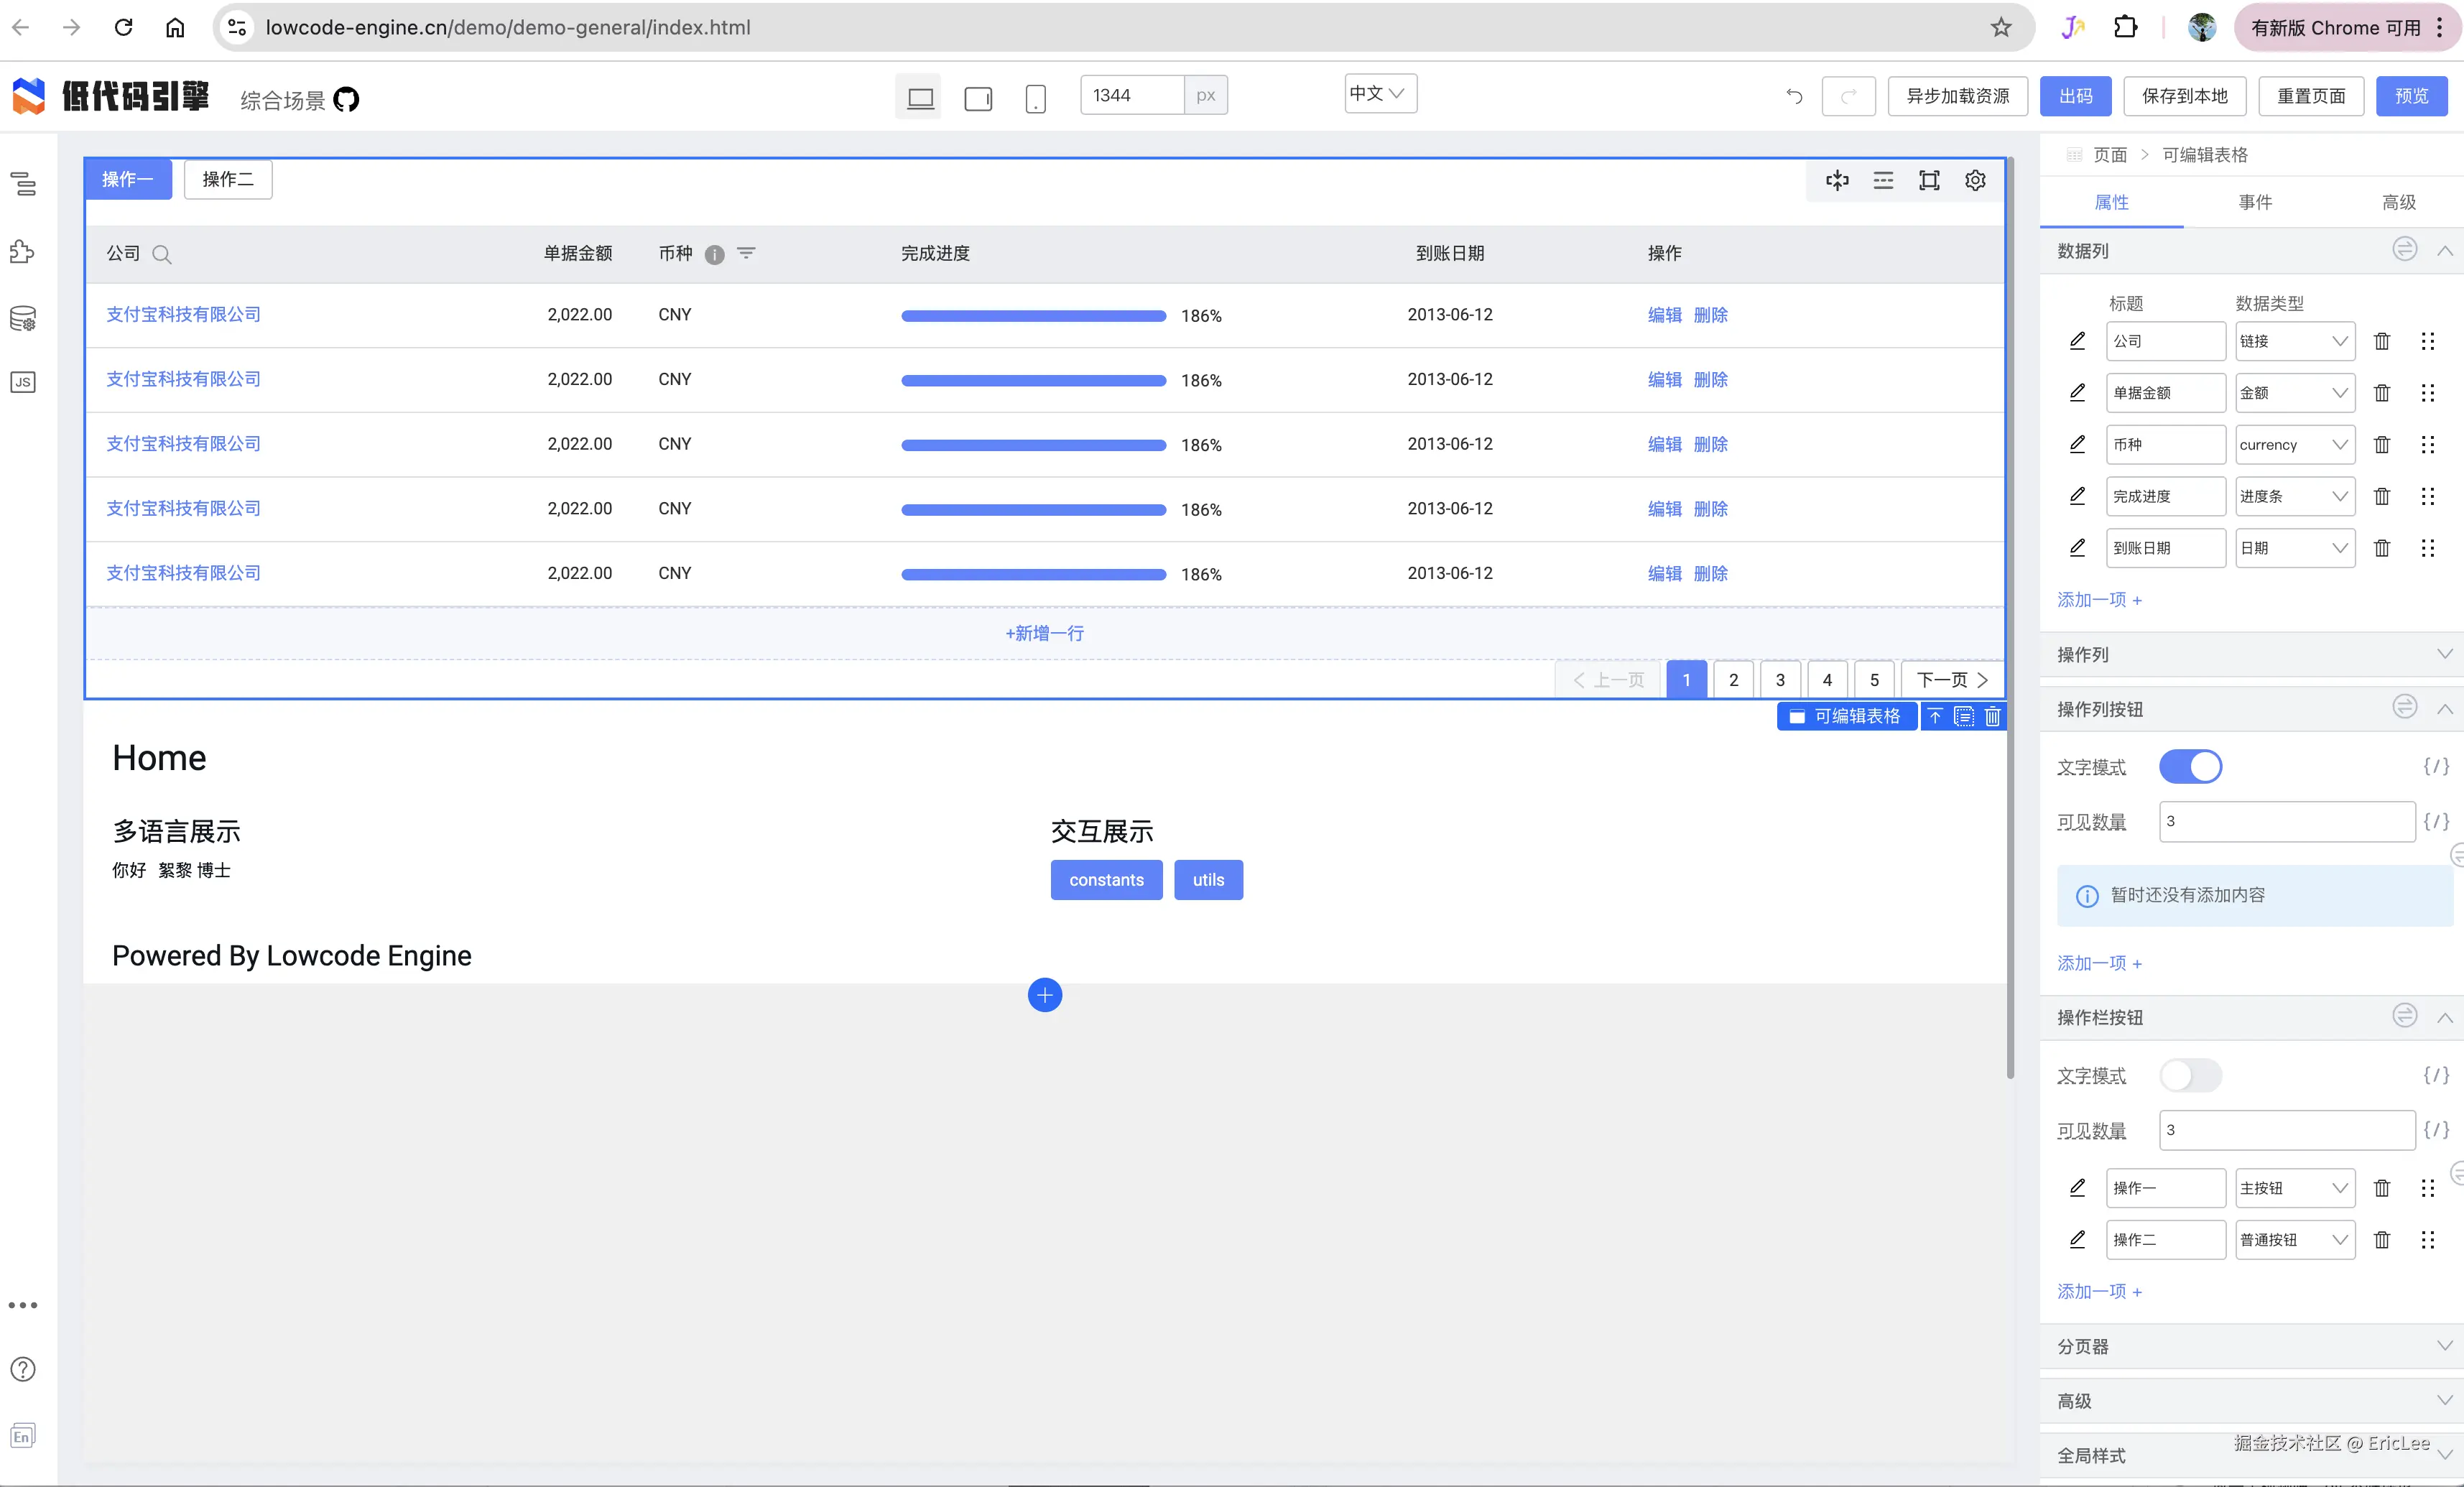Open the data source panel icon

click(23, 319)
